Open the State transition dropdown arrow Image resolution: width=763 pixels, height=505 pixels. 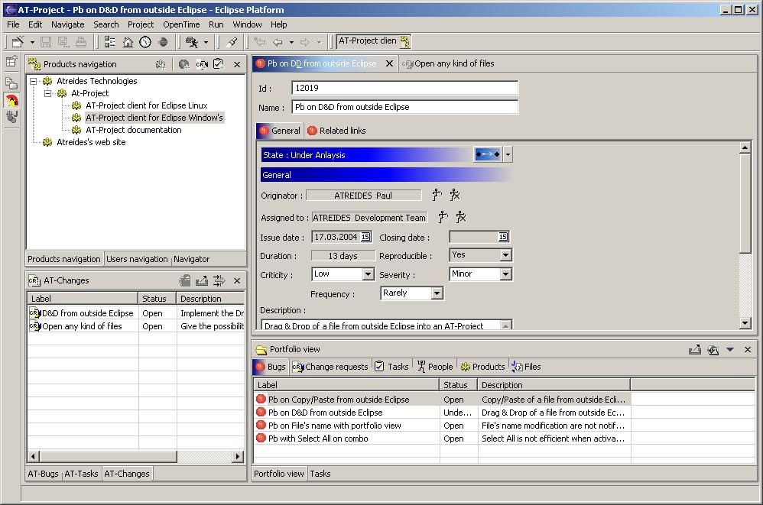pos(508,154)
